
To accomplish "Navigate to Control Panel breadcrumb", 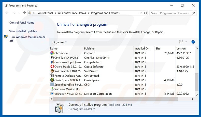I will pos(45,13).
